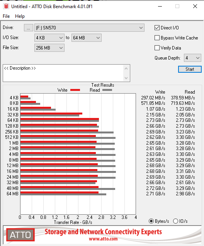Click the Storage and Network Connectivity Experts banner text
The height and width of the screenshot is (246, 204).
pyautogui.click(x=103, y=232)
